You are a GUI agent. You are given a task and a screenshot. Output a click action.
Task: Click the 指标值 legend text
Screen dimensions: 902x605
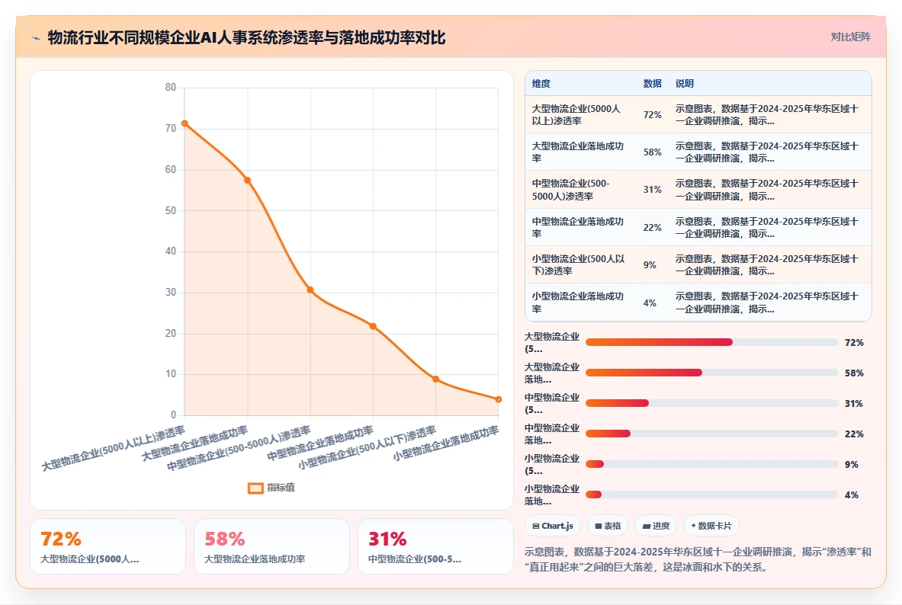281,488
